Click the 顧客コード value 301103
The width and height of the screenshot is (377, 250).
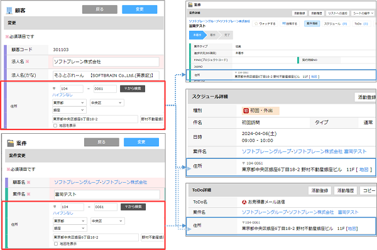pos(61,50)
